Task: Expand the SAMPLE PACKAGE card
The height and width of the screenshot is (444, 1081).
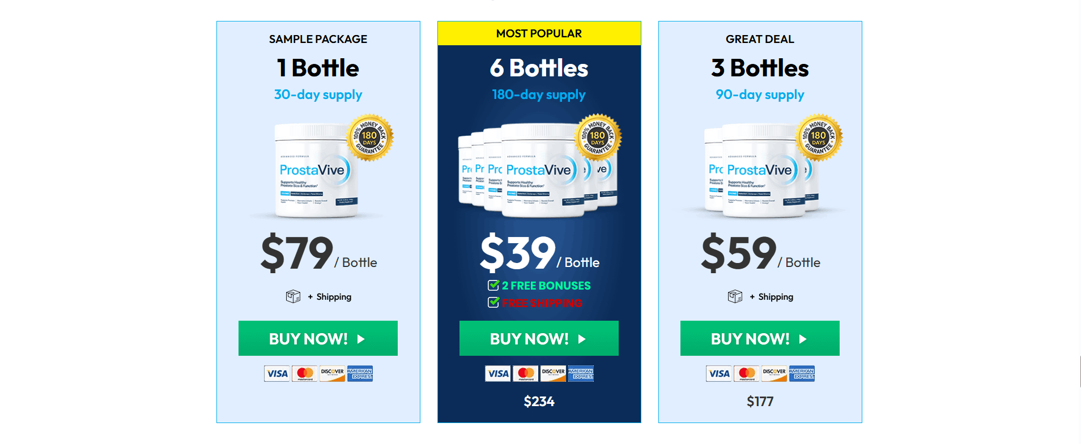Action: pos(318,39)
